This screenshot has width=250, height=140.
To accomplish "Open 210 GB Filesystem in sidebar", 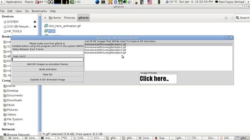I will 17,26.
